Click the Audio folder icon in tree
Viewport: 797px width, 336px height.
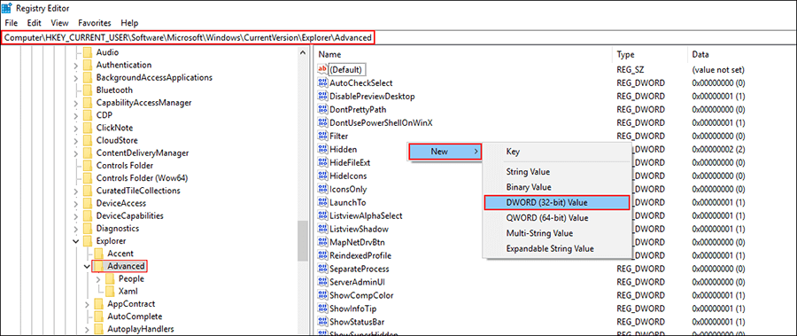coord(88,52)
